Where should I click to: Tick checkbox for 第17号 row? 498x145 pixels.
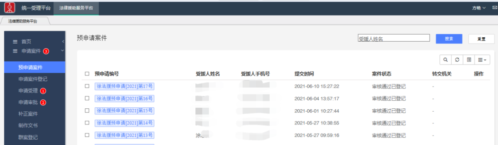(x=87, y=86)
